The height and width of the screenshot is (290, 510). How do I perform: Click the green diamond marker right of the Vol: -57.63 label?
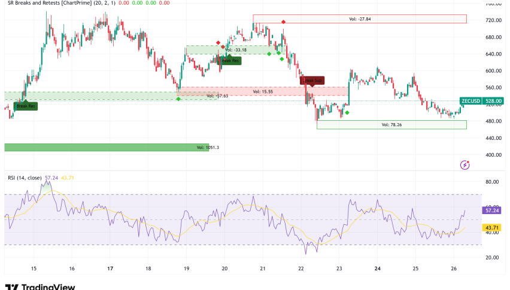click(347, 112)
